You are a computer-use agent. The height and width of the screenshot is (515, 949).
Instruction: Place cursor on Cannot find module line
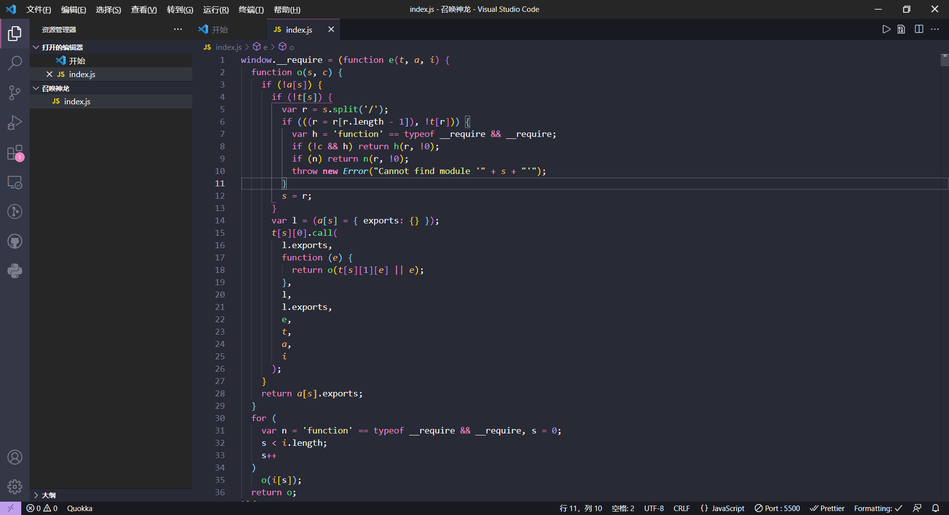click(419, 171)
